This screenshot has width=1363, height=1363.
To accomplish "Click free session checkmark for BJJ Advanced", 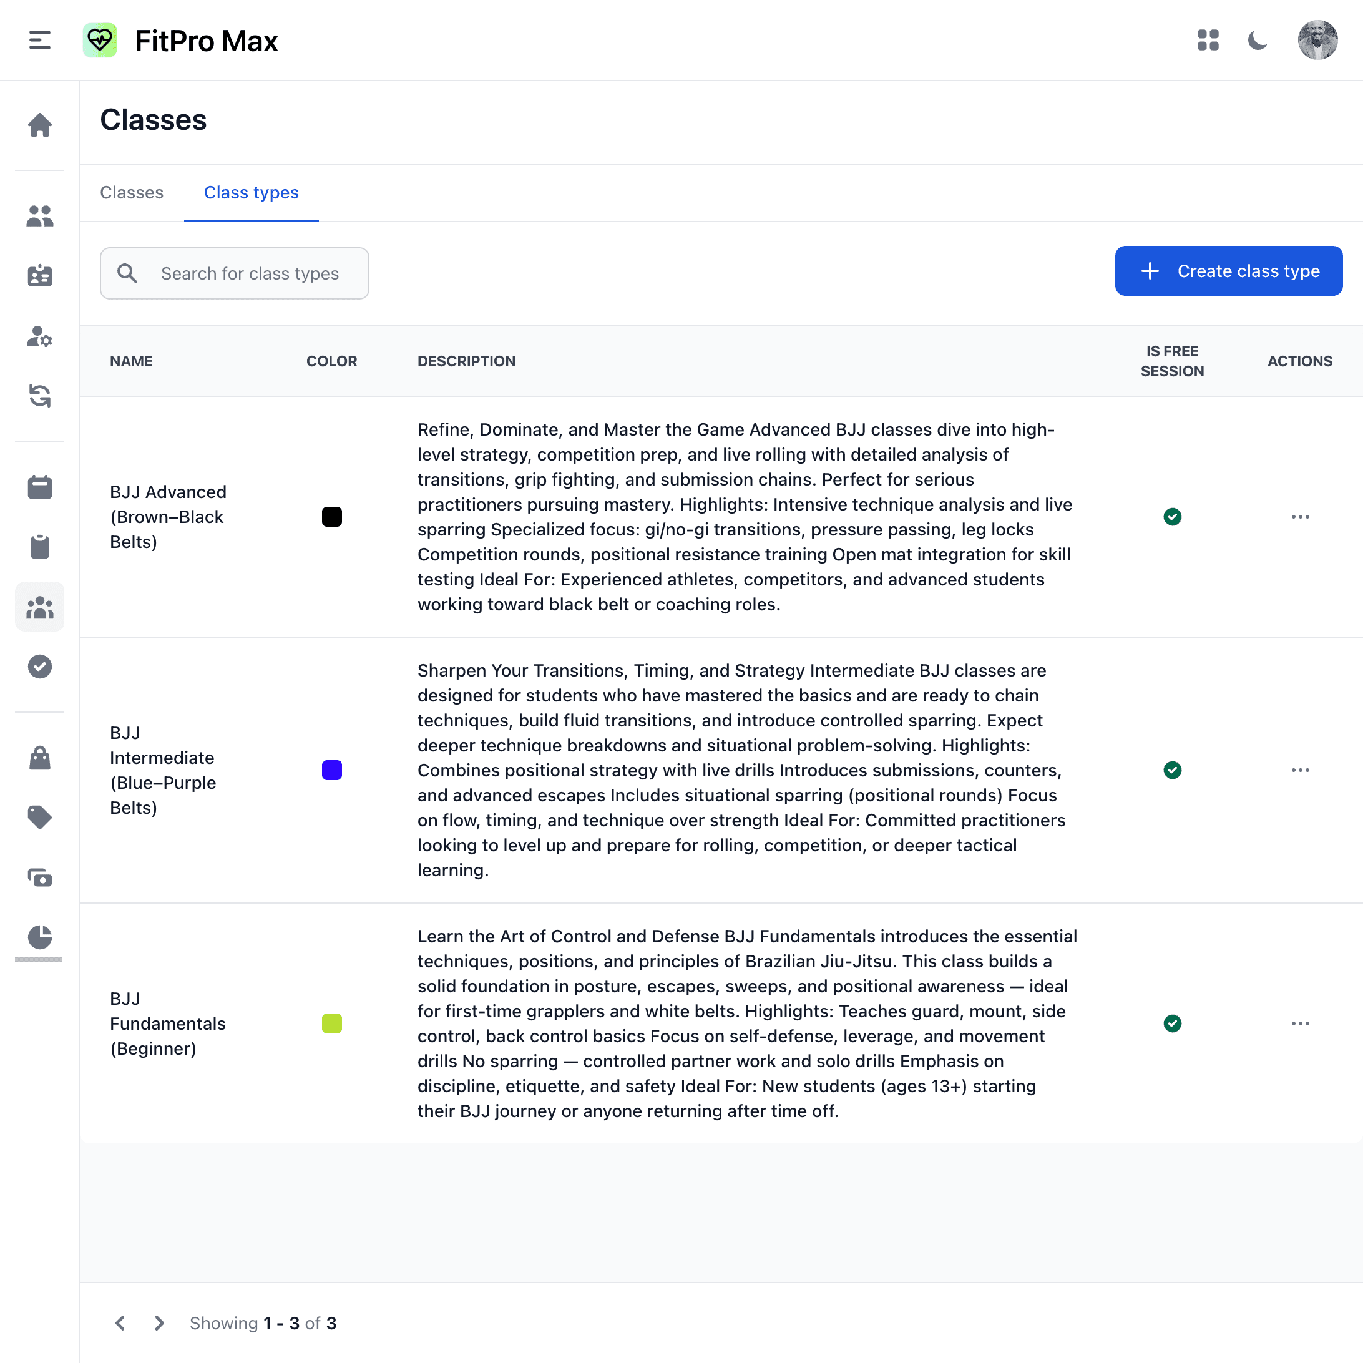I will tap(1173, 517).
